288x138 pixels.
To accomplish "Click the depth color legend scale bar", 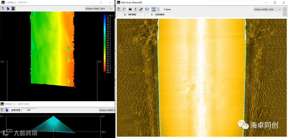I will click(105, 43).
